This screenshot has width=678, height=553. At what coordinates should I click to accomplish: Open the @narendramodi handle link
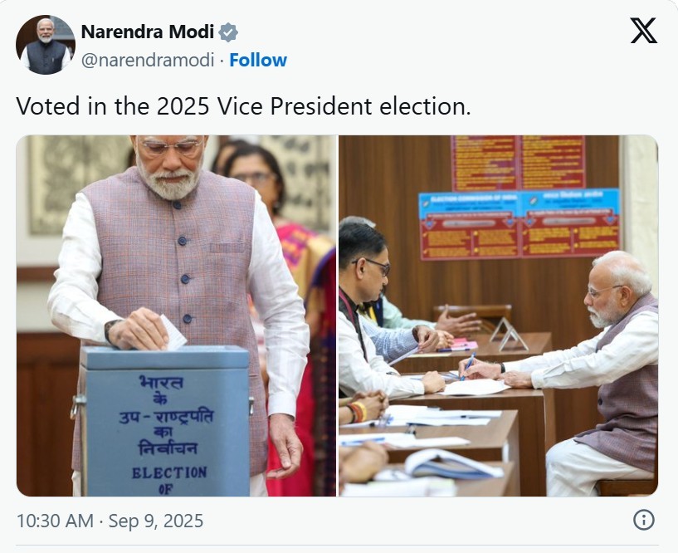point(148,60)
